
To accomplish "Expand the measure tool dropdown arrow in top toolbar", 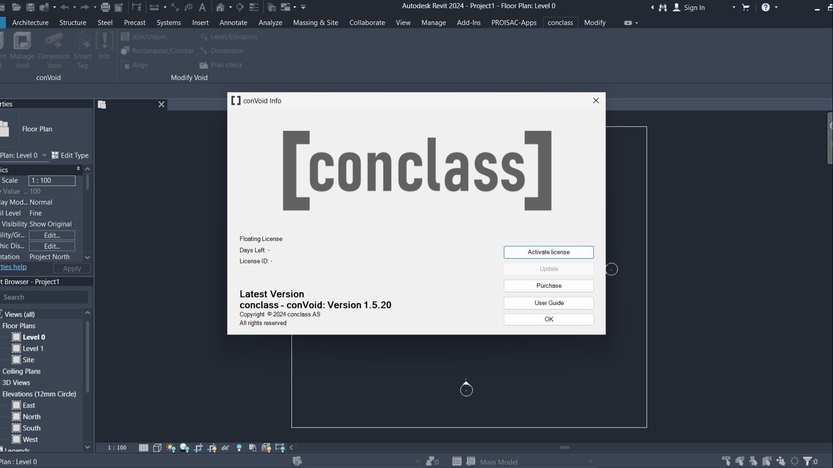I will tap(165, 7).
